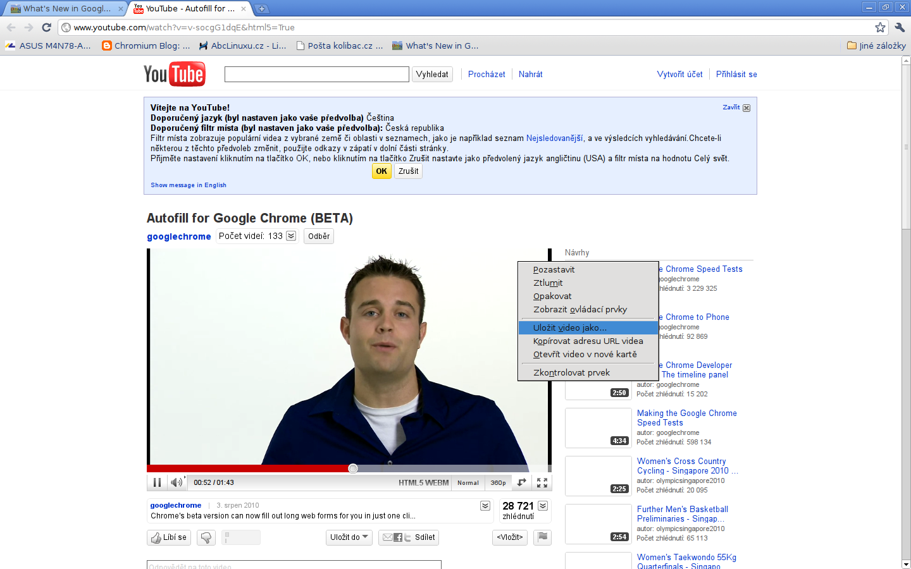911x569 pixels.
Task: Click Show message in English link
Action: pyautogui.click(x=189, y=185)
